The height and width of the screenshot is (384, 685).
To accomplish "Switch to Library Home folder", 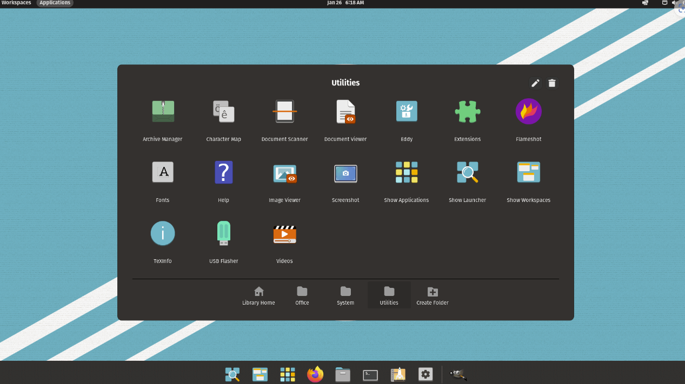I will click(x=258, y=295).
